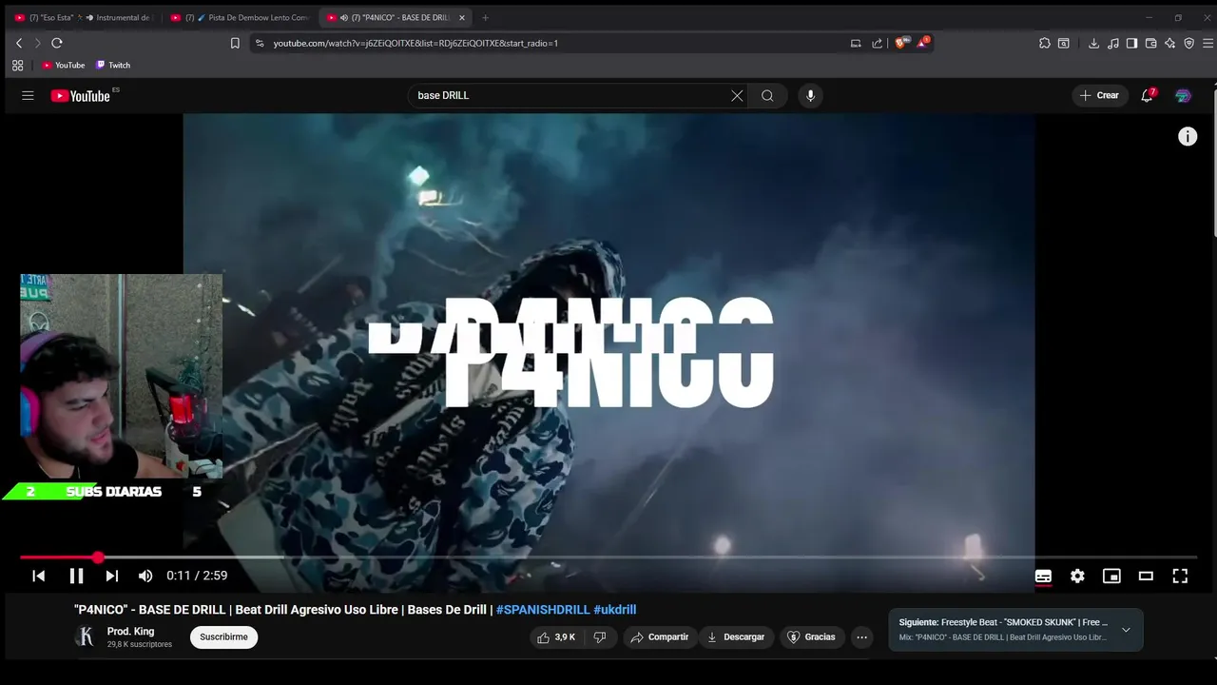Open browser extensions puzzle icon
Image resolution: width=1217 pixels, height=685 pixels.
tap(1045, 43)
